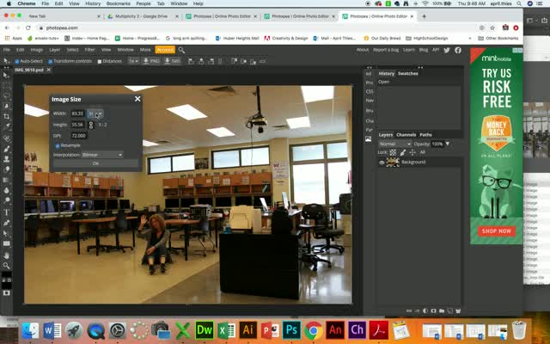This screenshot has width=550, height=344.
Task: Click the foreground color swatch
Action: [6, 274]
